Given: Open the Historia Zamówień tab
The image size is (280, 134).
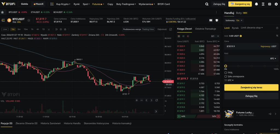Looking at the screenshot, I should pyautogui.click(x=51, y=123).
